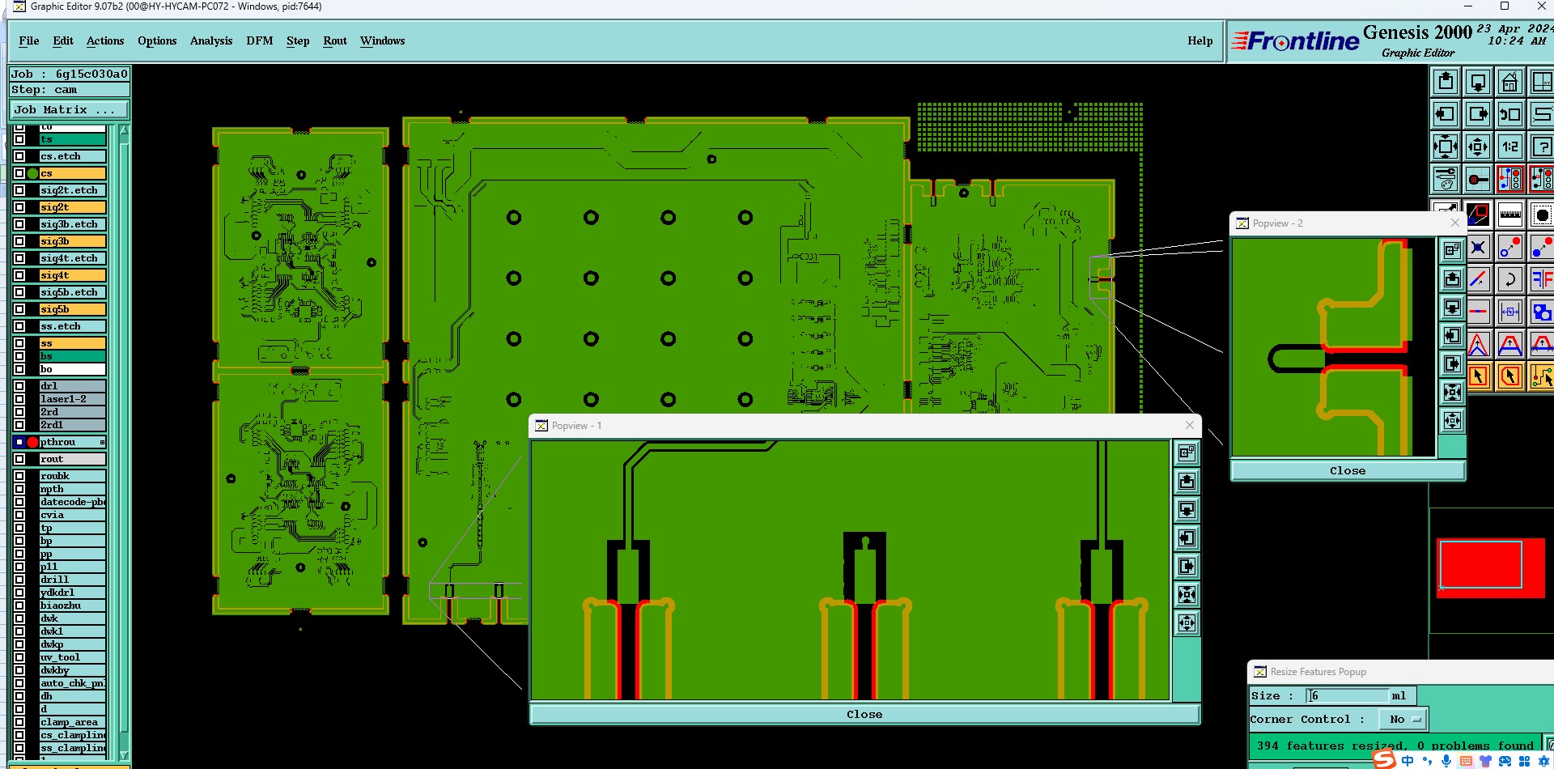This screenshot has width=1554, height=769.
Task: Toggle the checkbox for layer sig3b
Action: point(19,241)
